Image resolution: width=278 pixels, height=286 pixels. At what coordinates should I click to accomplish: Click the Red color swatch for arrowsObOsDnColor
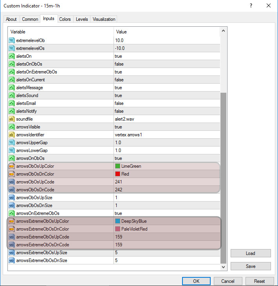pyautogui.click(x=117, y=174)
